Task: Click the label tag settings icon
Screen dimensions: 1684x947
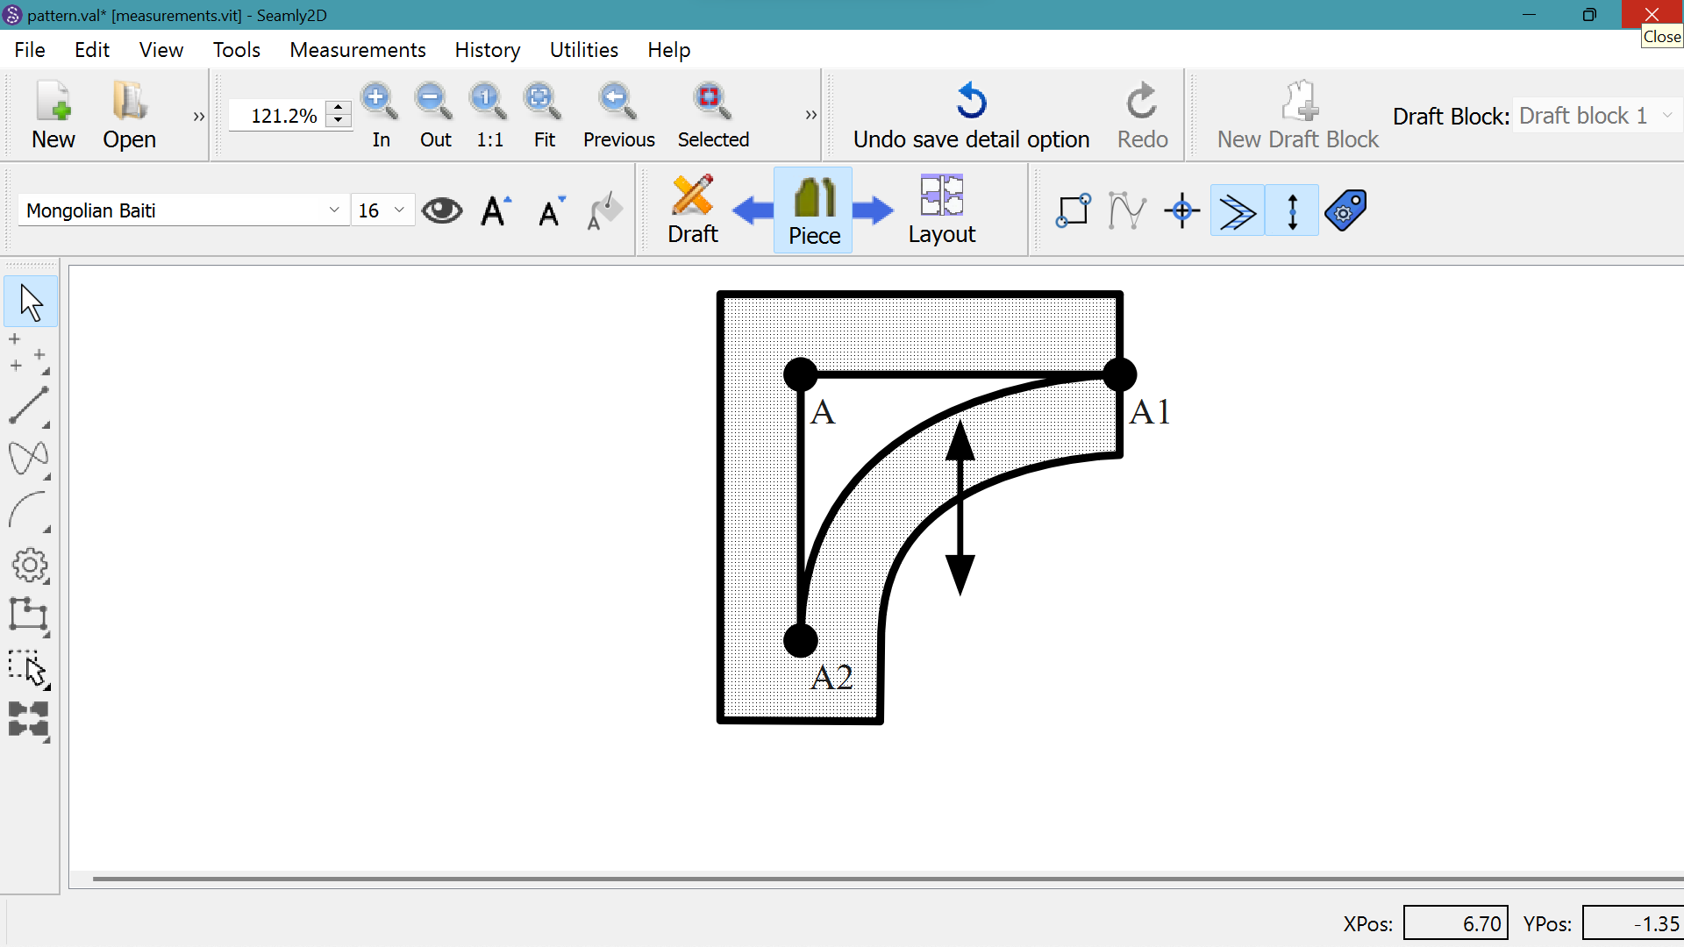Action: pos(1346,211)
